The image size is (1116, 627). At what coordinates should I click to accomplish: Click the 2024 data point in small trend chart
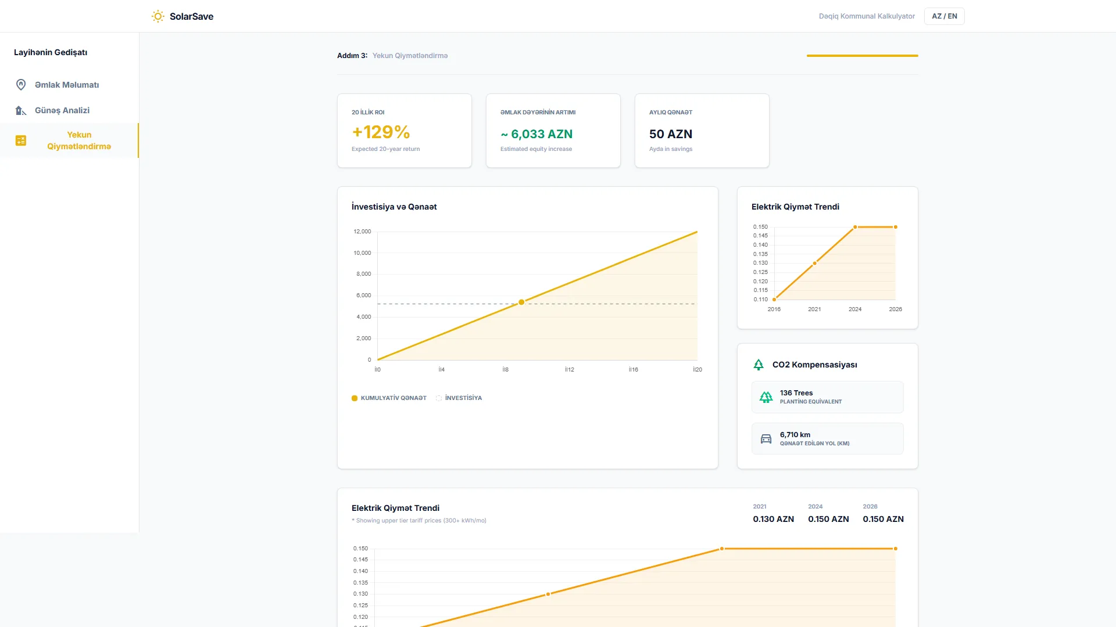pos(855,227)
